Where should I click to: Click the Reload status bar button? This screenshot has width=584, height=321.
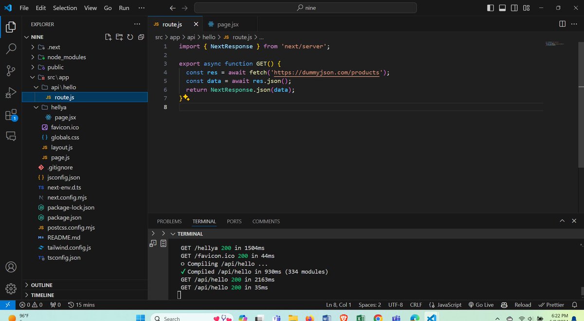pos(523,304)
